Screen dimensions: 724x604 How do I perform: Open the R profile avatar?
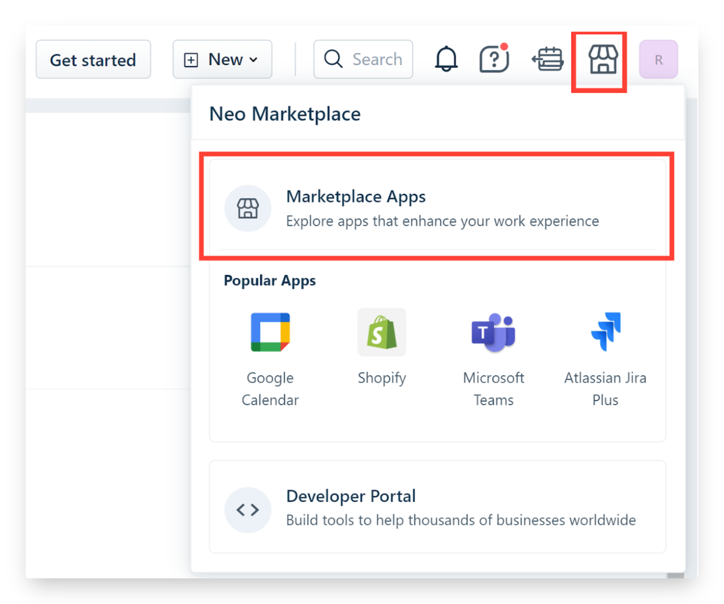click(659, 59)
